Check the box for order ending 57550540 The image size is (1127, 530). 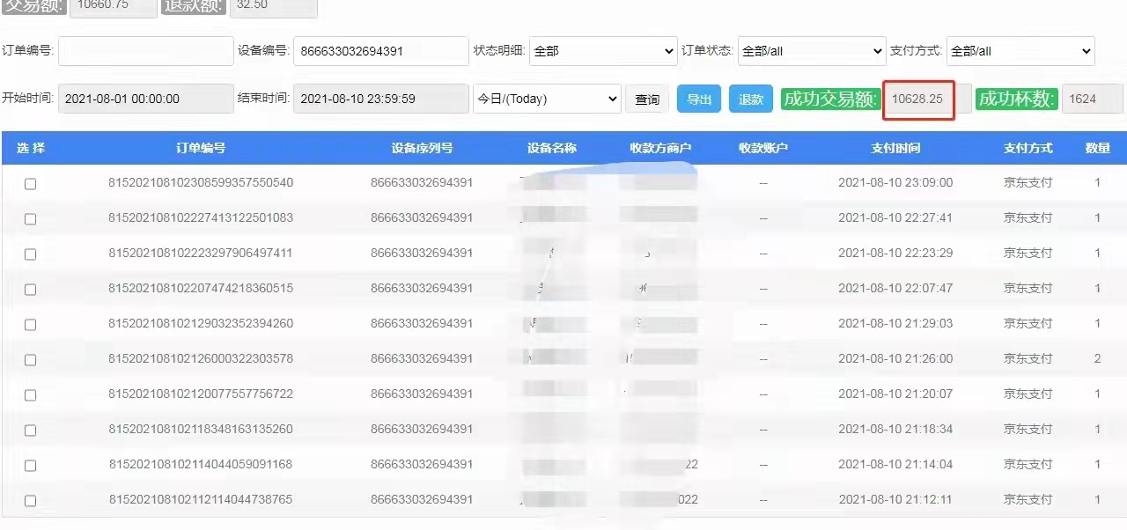pos(30,184)
